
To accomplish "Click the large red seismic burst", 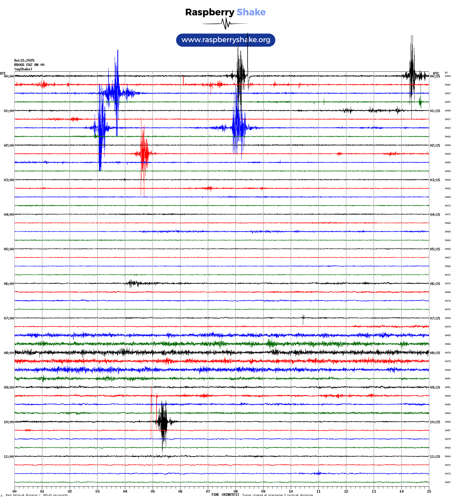I will coord(145,153).
